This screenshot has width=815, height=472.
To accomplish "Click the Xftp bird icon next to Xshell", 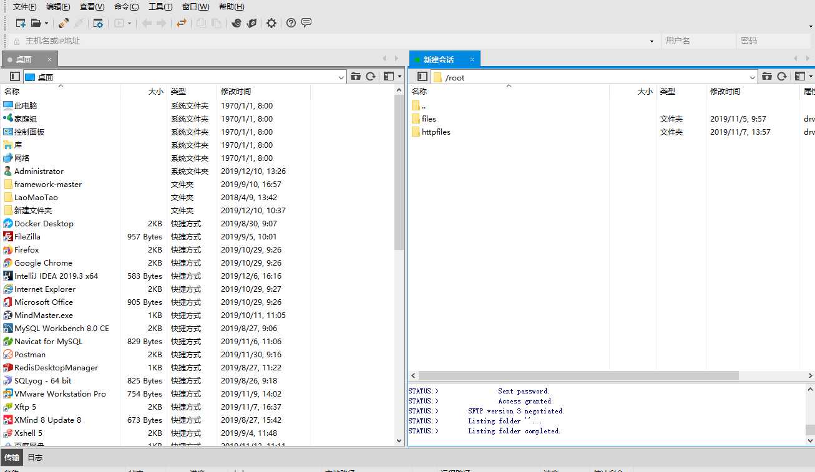I will [x=251, y=23].
